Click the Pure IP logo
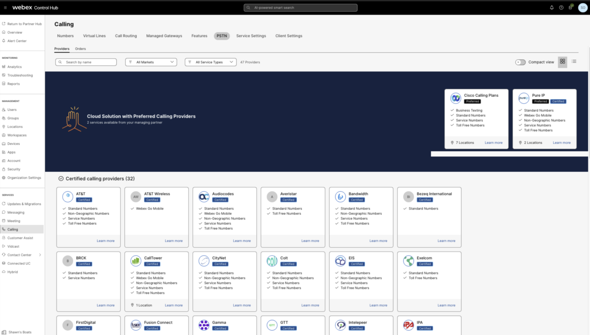590x335 pixels. coord(524,98)
